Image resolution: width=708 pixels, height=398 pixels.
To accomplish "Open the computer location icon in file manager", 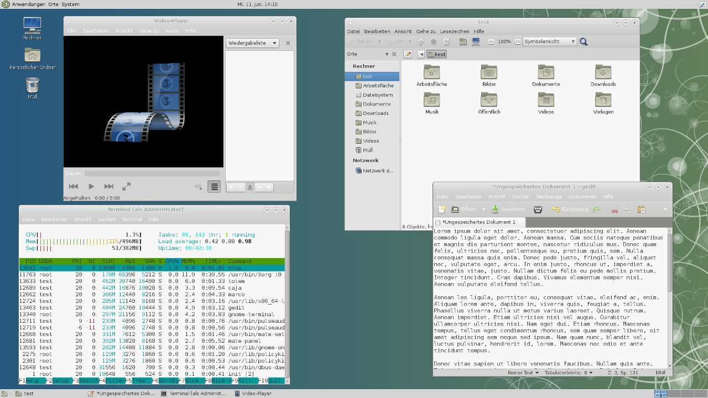I will (475, 41).
